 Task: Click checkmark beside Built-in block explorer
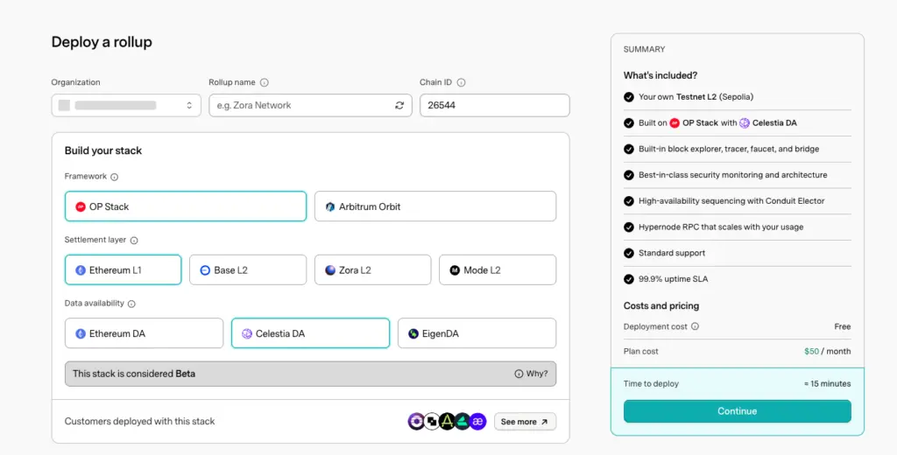[629, 150]
